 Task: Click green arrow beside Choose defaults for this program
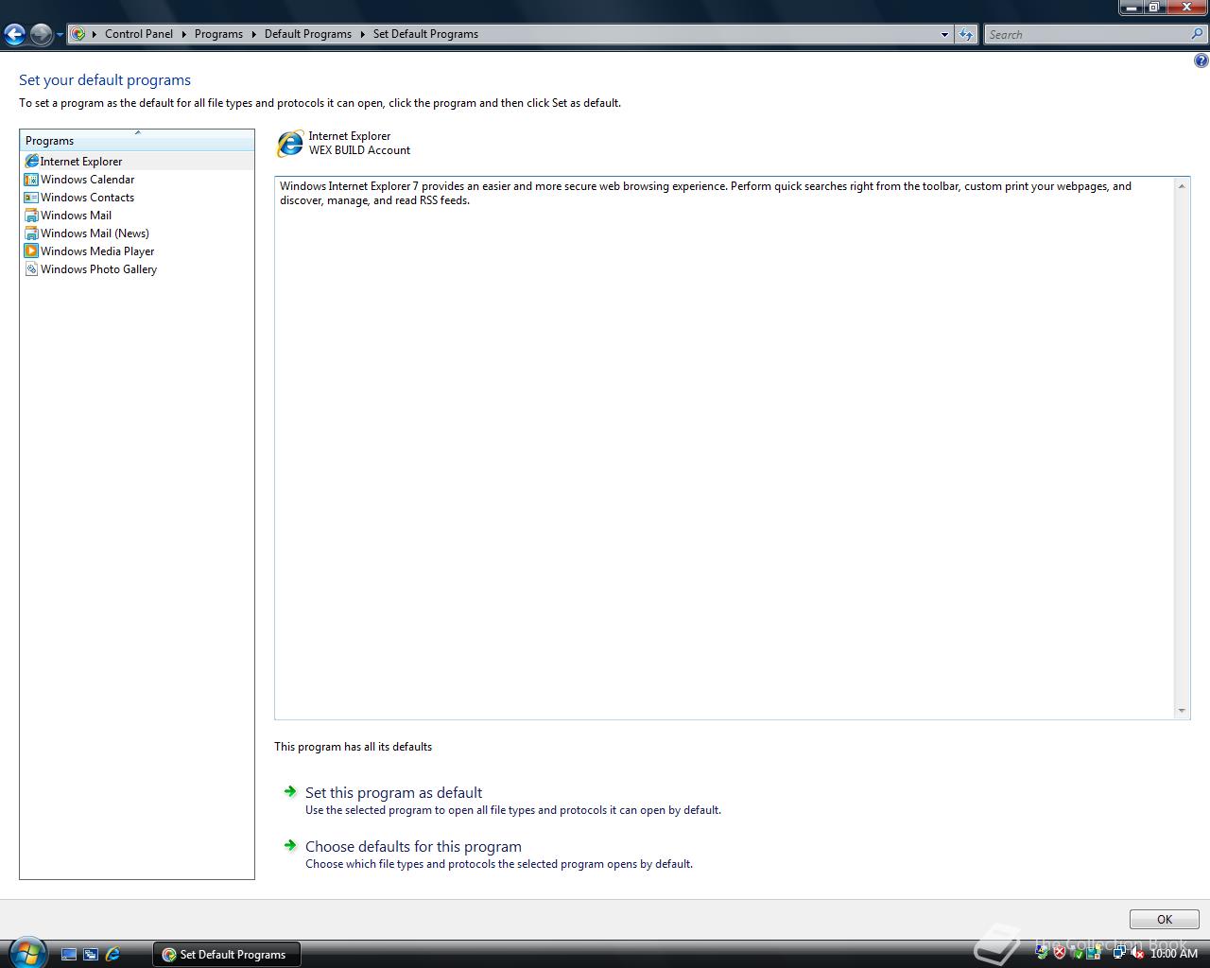click(290, 845)
